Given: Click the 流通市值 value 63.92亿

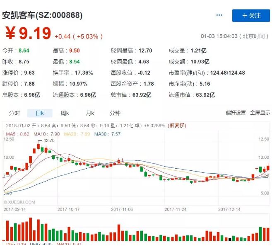Looking at the screenshot, I should coord(205,95).
